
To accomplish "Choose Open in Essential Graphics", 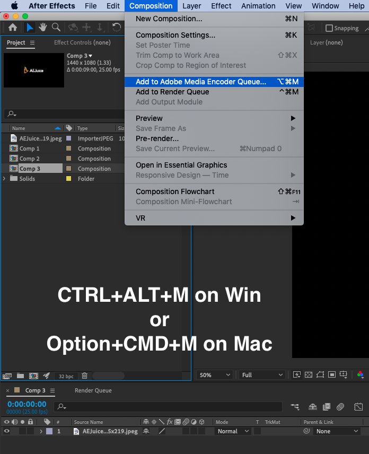I will (x=214, y=165).
